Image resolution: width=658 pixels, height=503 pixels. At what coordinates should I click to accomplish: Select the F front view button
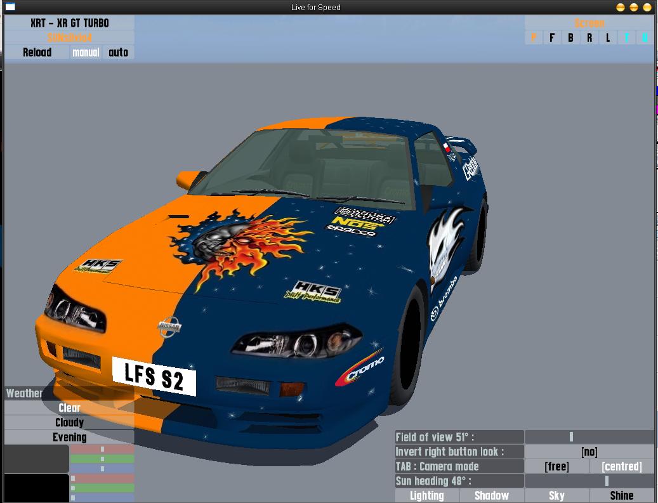click(552, 38)
